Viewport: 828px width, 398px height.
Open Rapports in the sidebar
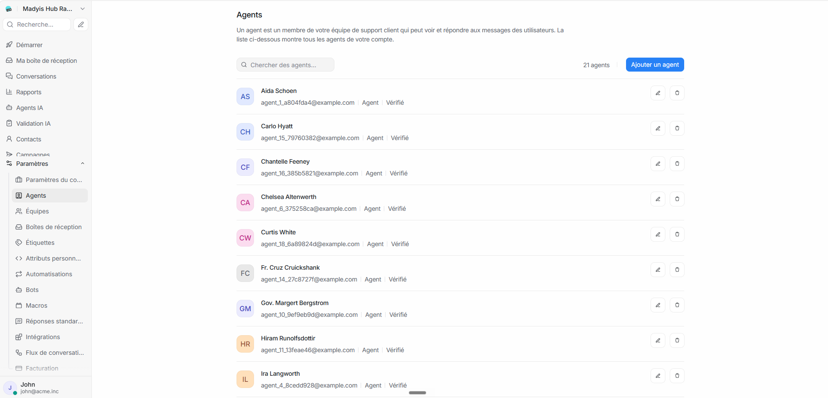(x=45, y=92)
